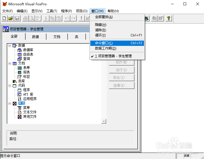Click the New file toolbar icon

[4, 18]
